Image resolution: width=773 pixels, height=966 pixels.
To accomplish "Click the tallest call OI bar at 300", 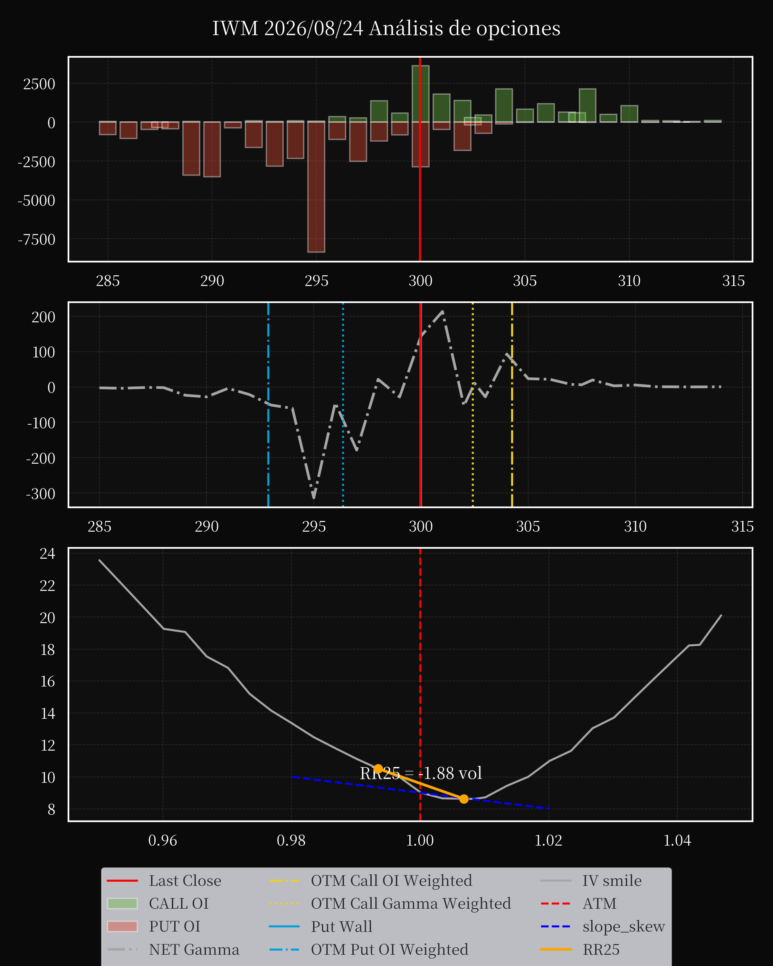I will point(420,94).
